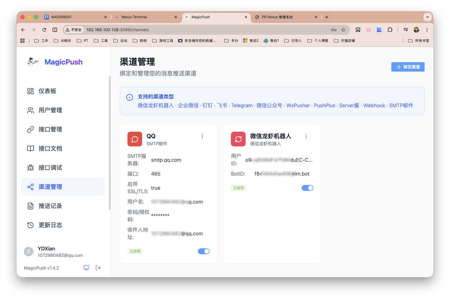Click the Telegram channel type link

[x=242, y=105]
